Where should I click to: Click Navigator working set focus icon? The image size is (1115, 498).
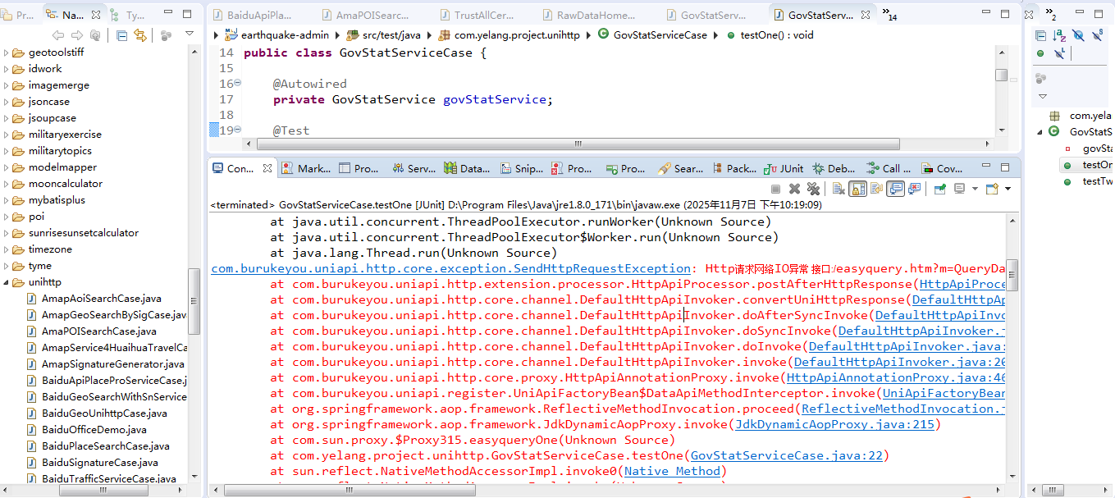[x=167, y=35]
